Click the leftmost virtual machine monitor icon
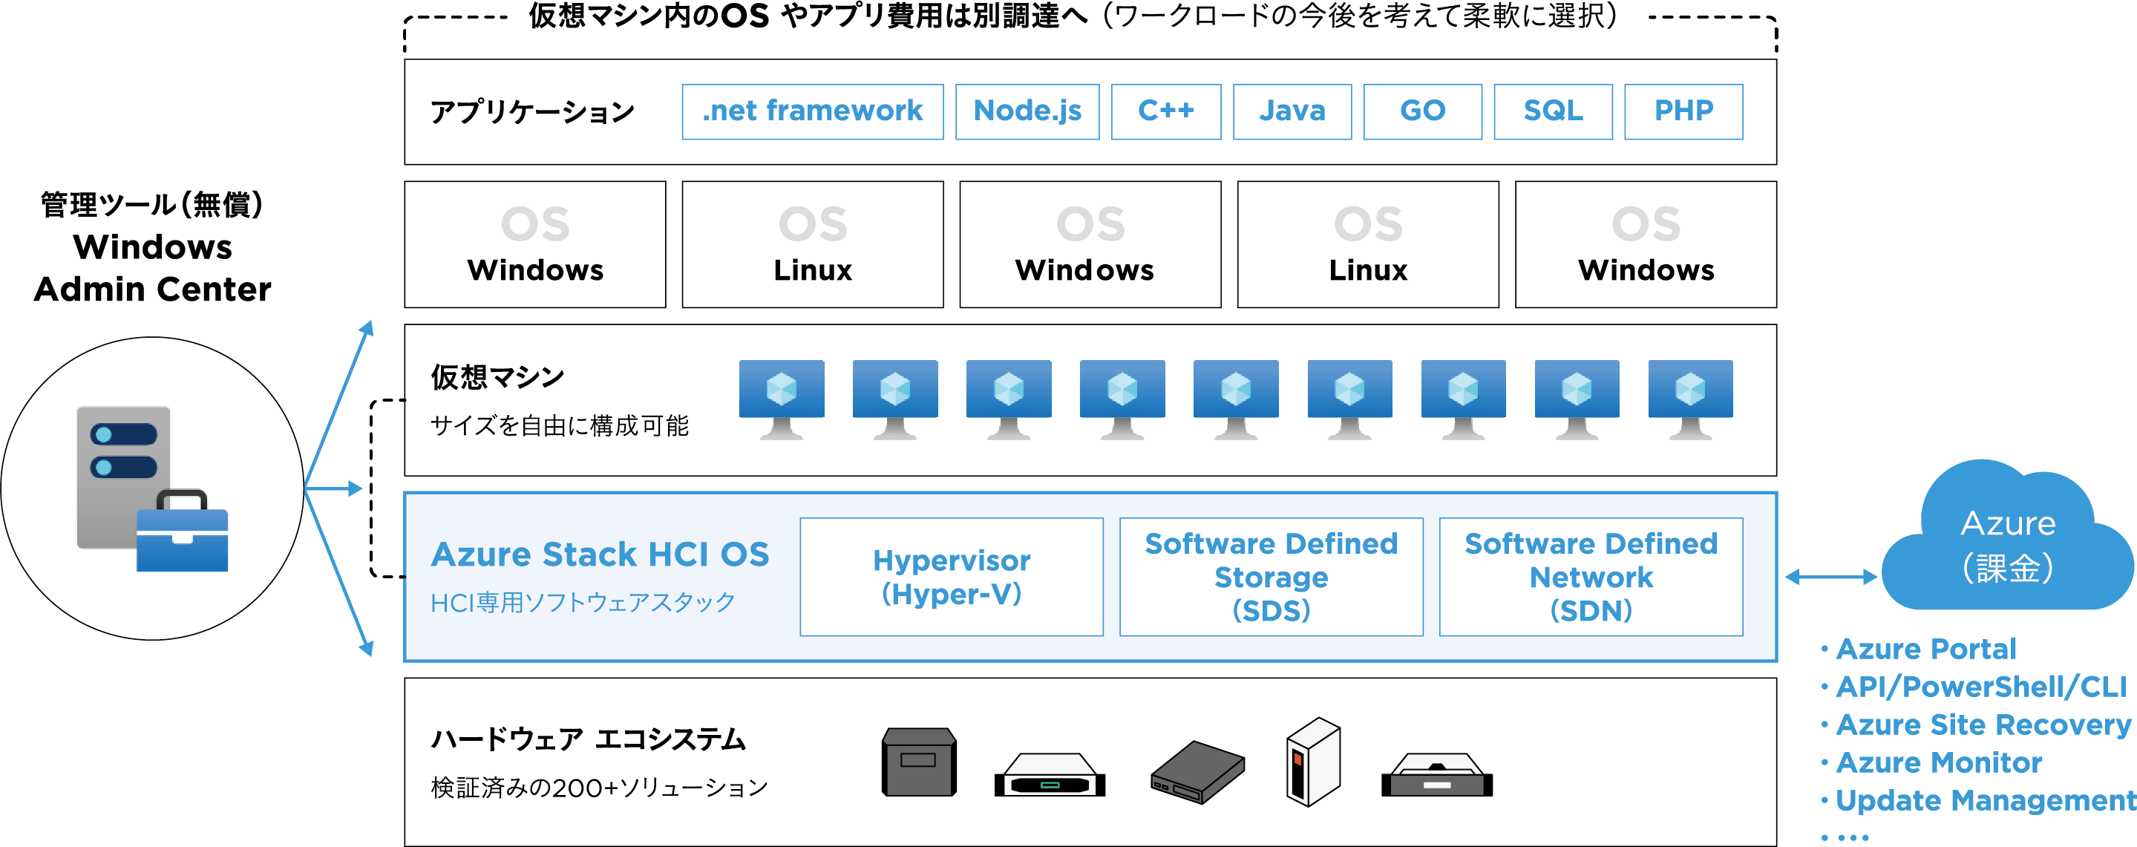The width and height of the screenshot is (2137, 847). 782,400
